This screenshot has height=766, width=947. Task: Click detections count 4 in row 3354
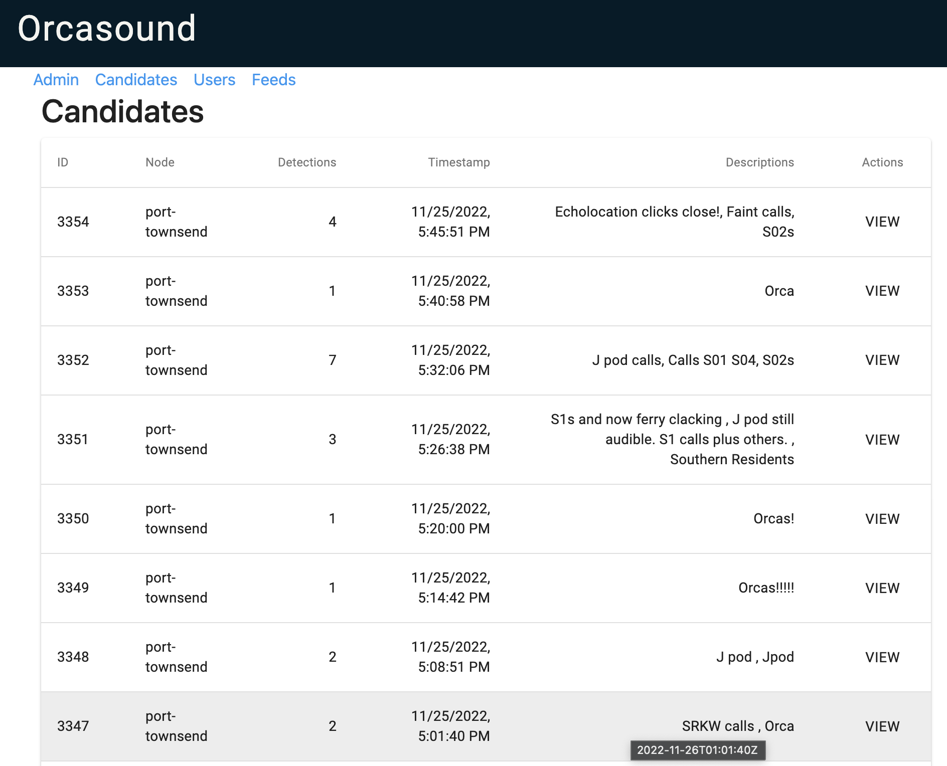click(x=332, y=222)
